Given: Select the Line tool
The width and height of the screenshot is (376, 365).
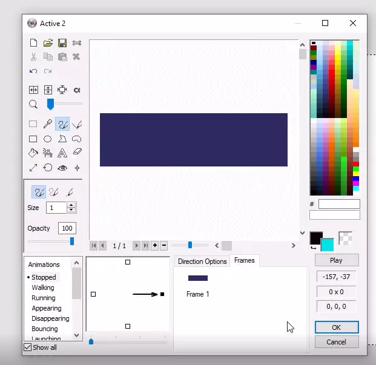Looking at the screenshot, I should coord(77,124).
